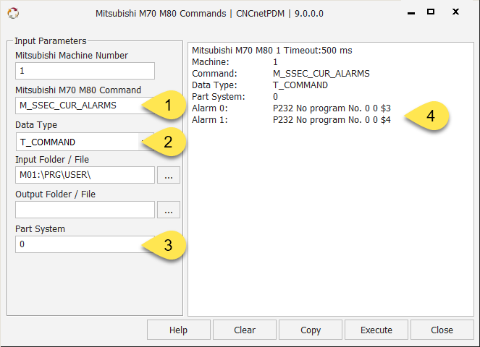Click the 'Part System:' output row
Screen dimensions: 480x347
click(x=235, y=97)
